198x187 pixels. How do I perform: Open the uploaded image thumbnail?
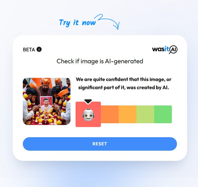tap(47, 101)
